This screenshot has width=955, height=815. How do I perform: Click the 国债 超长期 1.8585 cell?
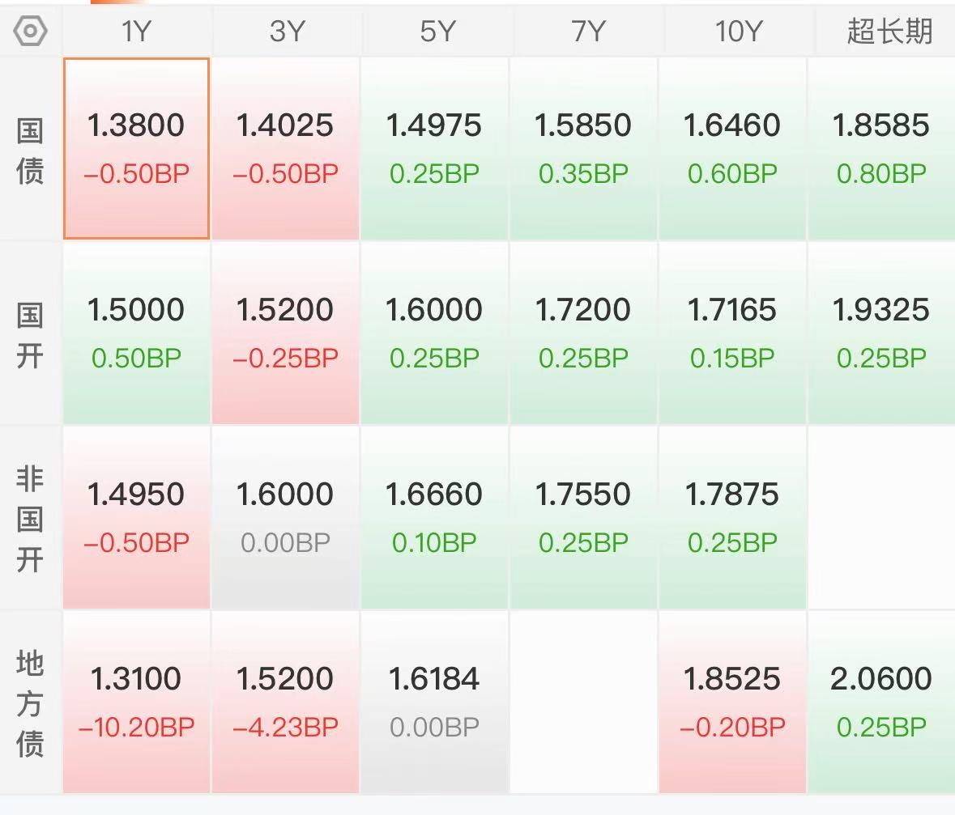pyautogui.click(x=881, y=149)
